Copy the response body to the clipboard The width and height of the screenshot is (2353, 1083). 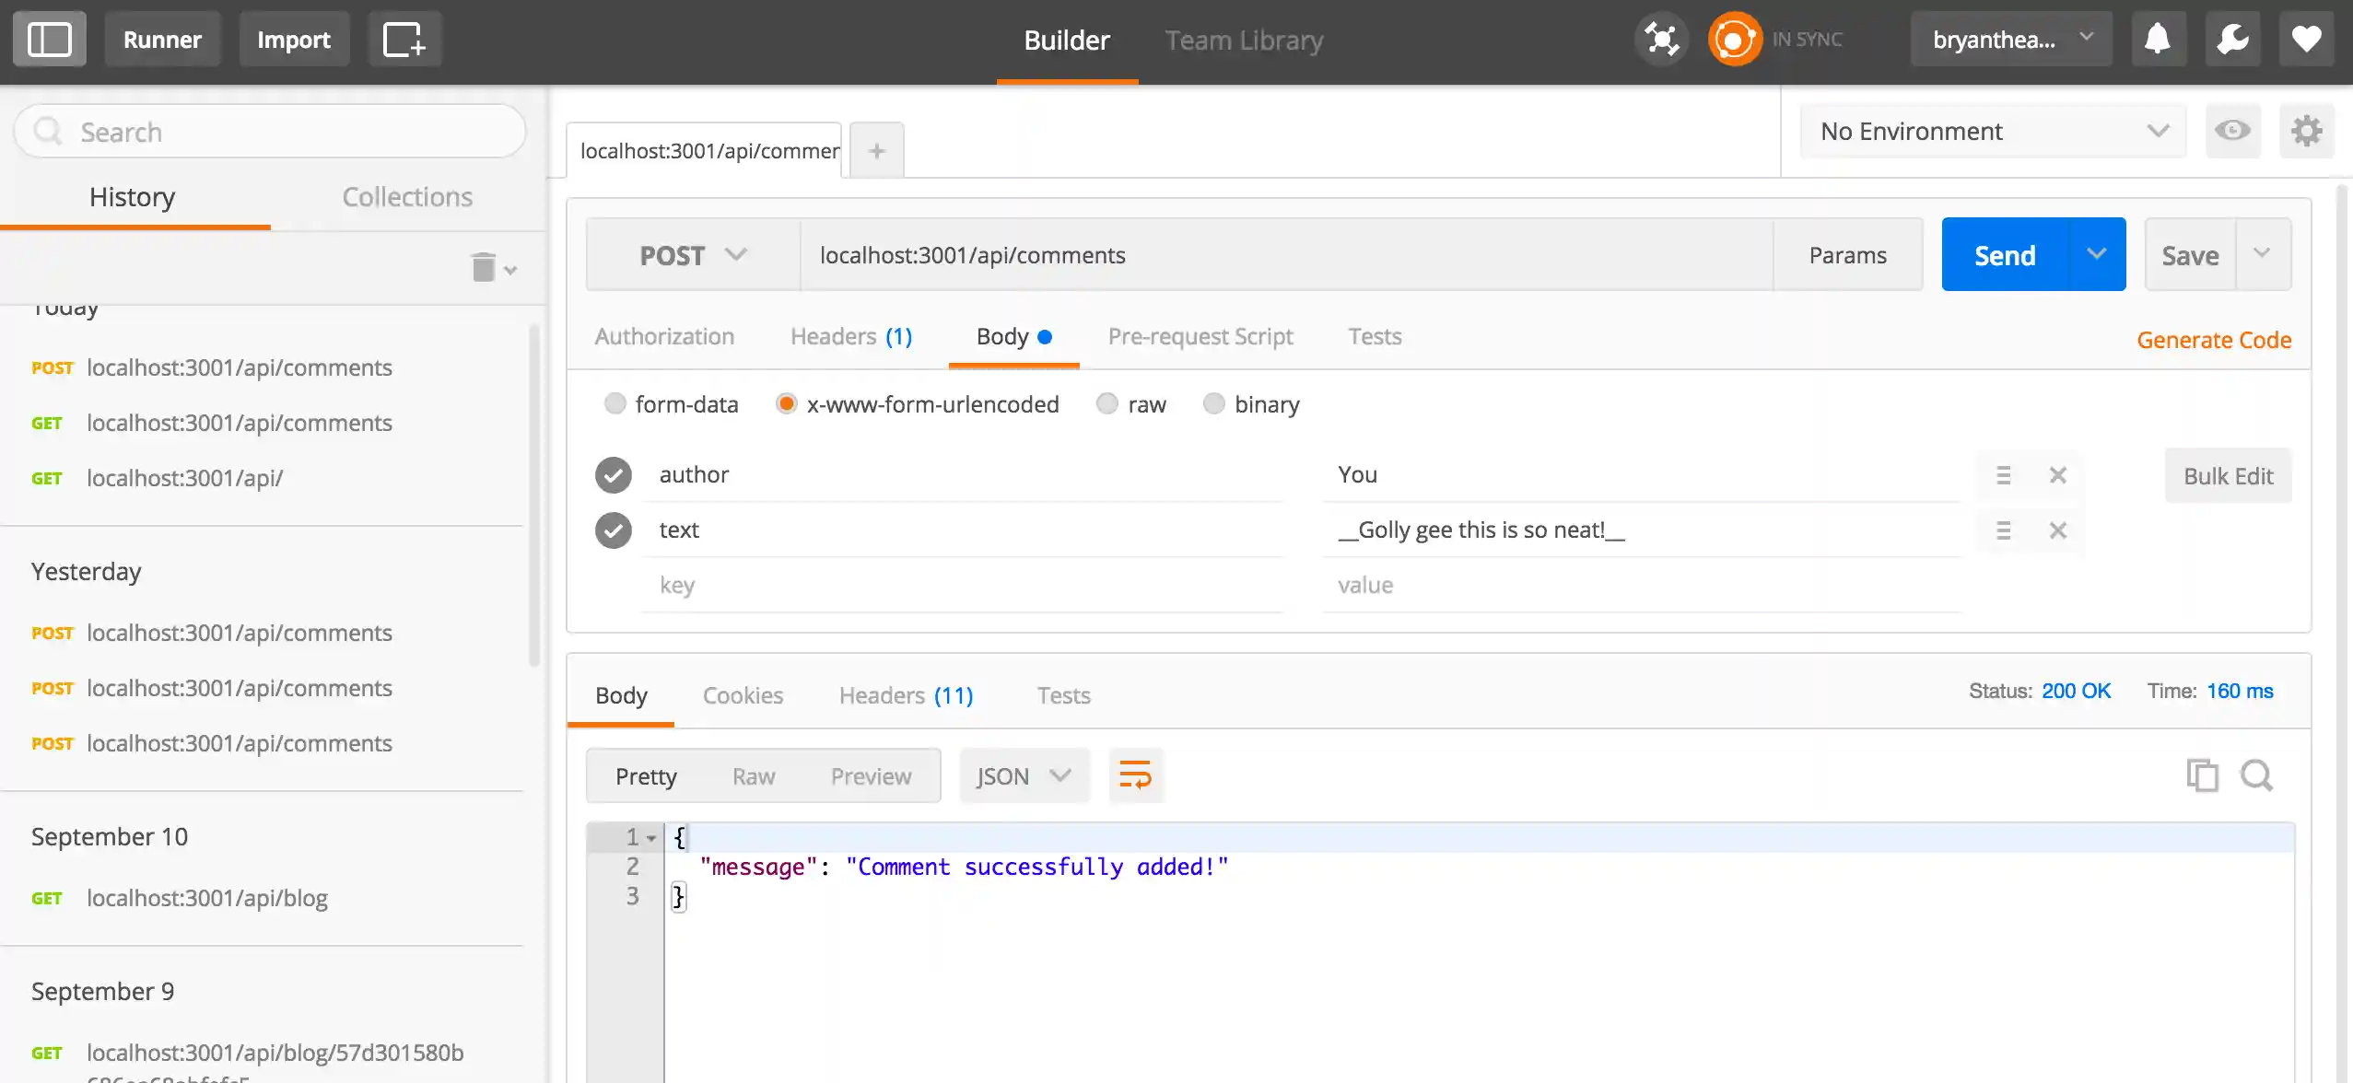tap(2202, 775)
